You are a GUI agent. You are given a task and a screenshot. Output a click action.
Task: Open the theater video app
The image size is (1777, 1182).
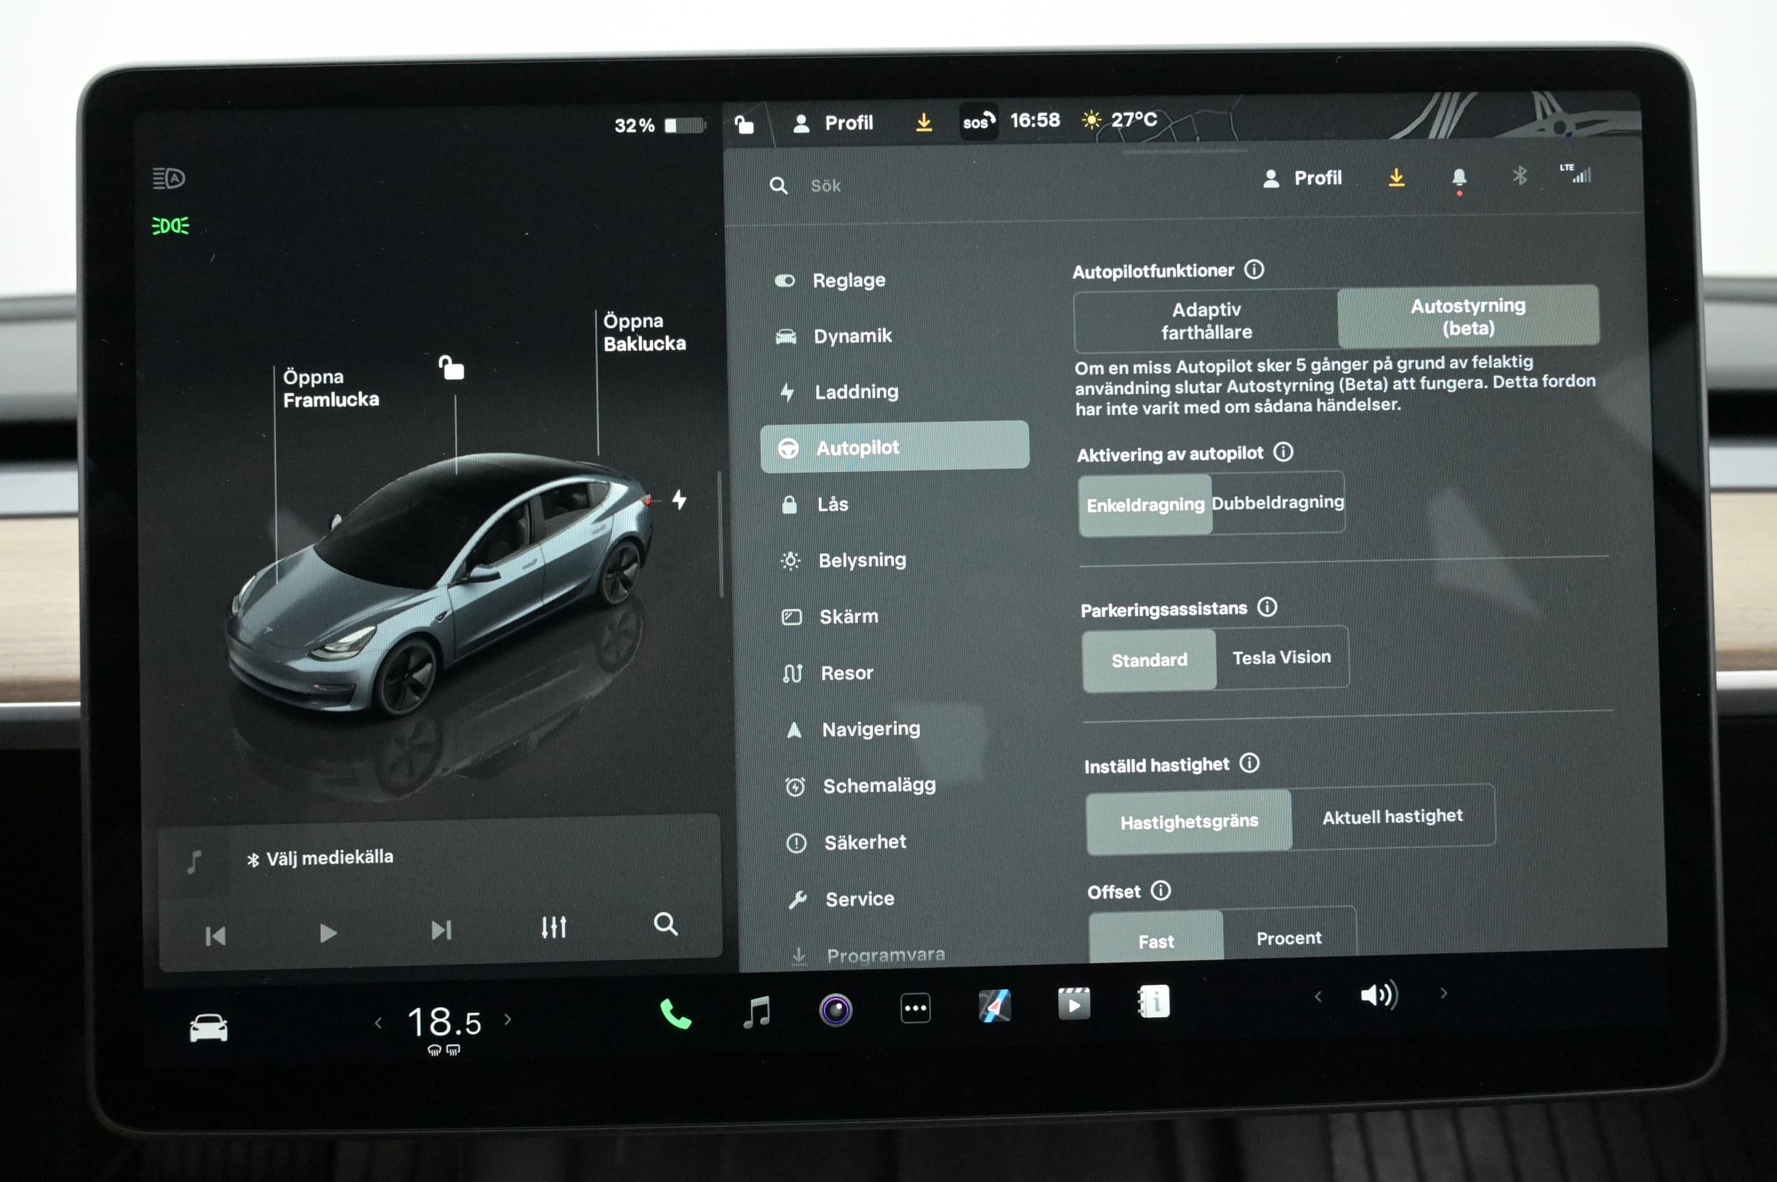(x=1073, y=1004)
